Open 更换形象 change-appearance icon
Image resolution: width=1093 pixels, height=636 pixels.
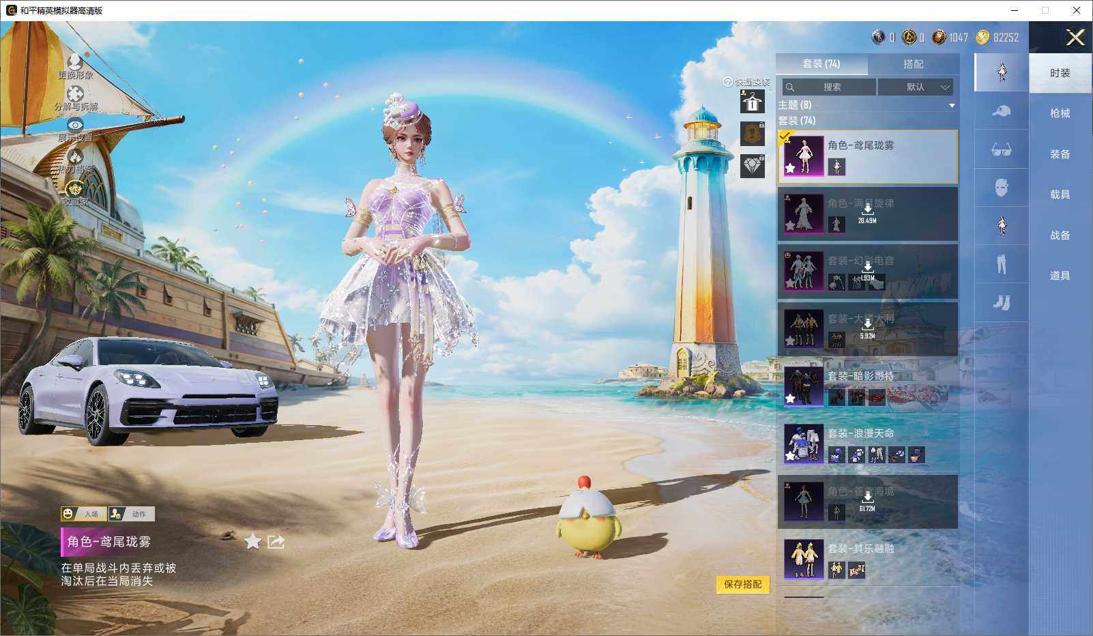(75, 62)
